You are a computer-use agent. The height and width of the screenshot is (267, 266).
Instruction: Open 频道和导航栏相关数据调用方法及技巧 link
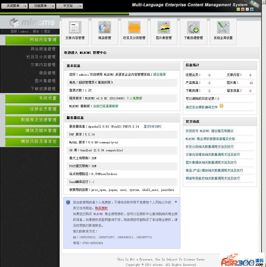213,178
